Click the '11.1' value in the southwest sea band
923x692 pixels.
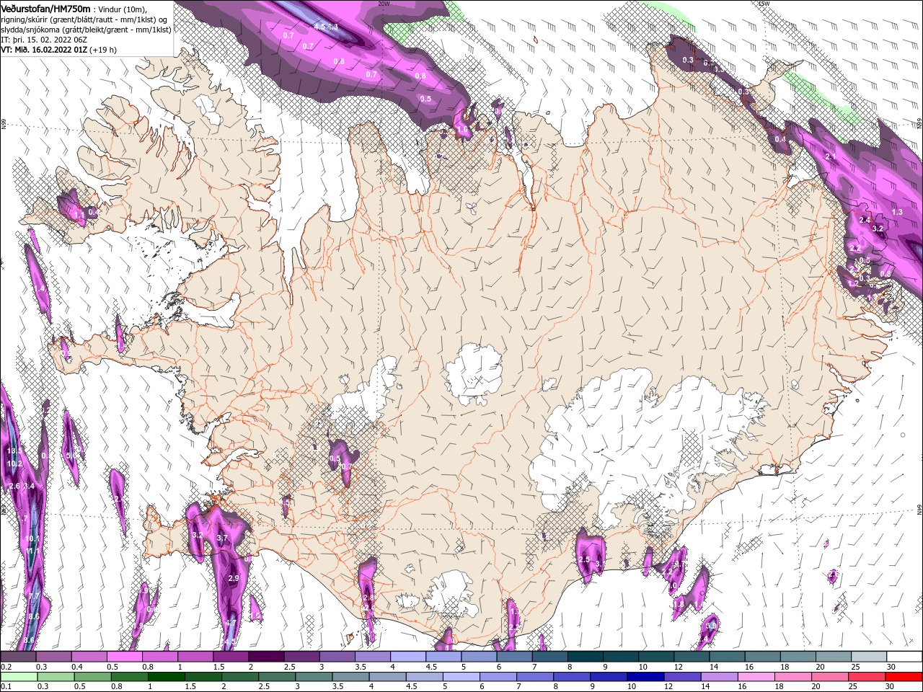point(32,551)
